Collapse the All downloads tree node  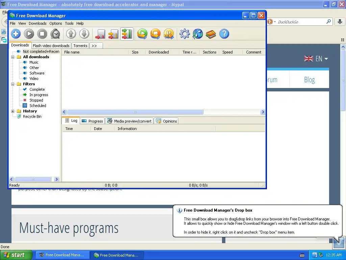pyautogui.click(x=13, y=57)
